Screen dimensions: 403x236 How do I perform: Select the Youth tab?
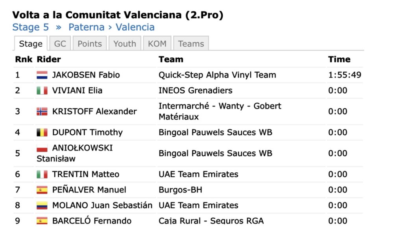124,44
